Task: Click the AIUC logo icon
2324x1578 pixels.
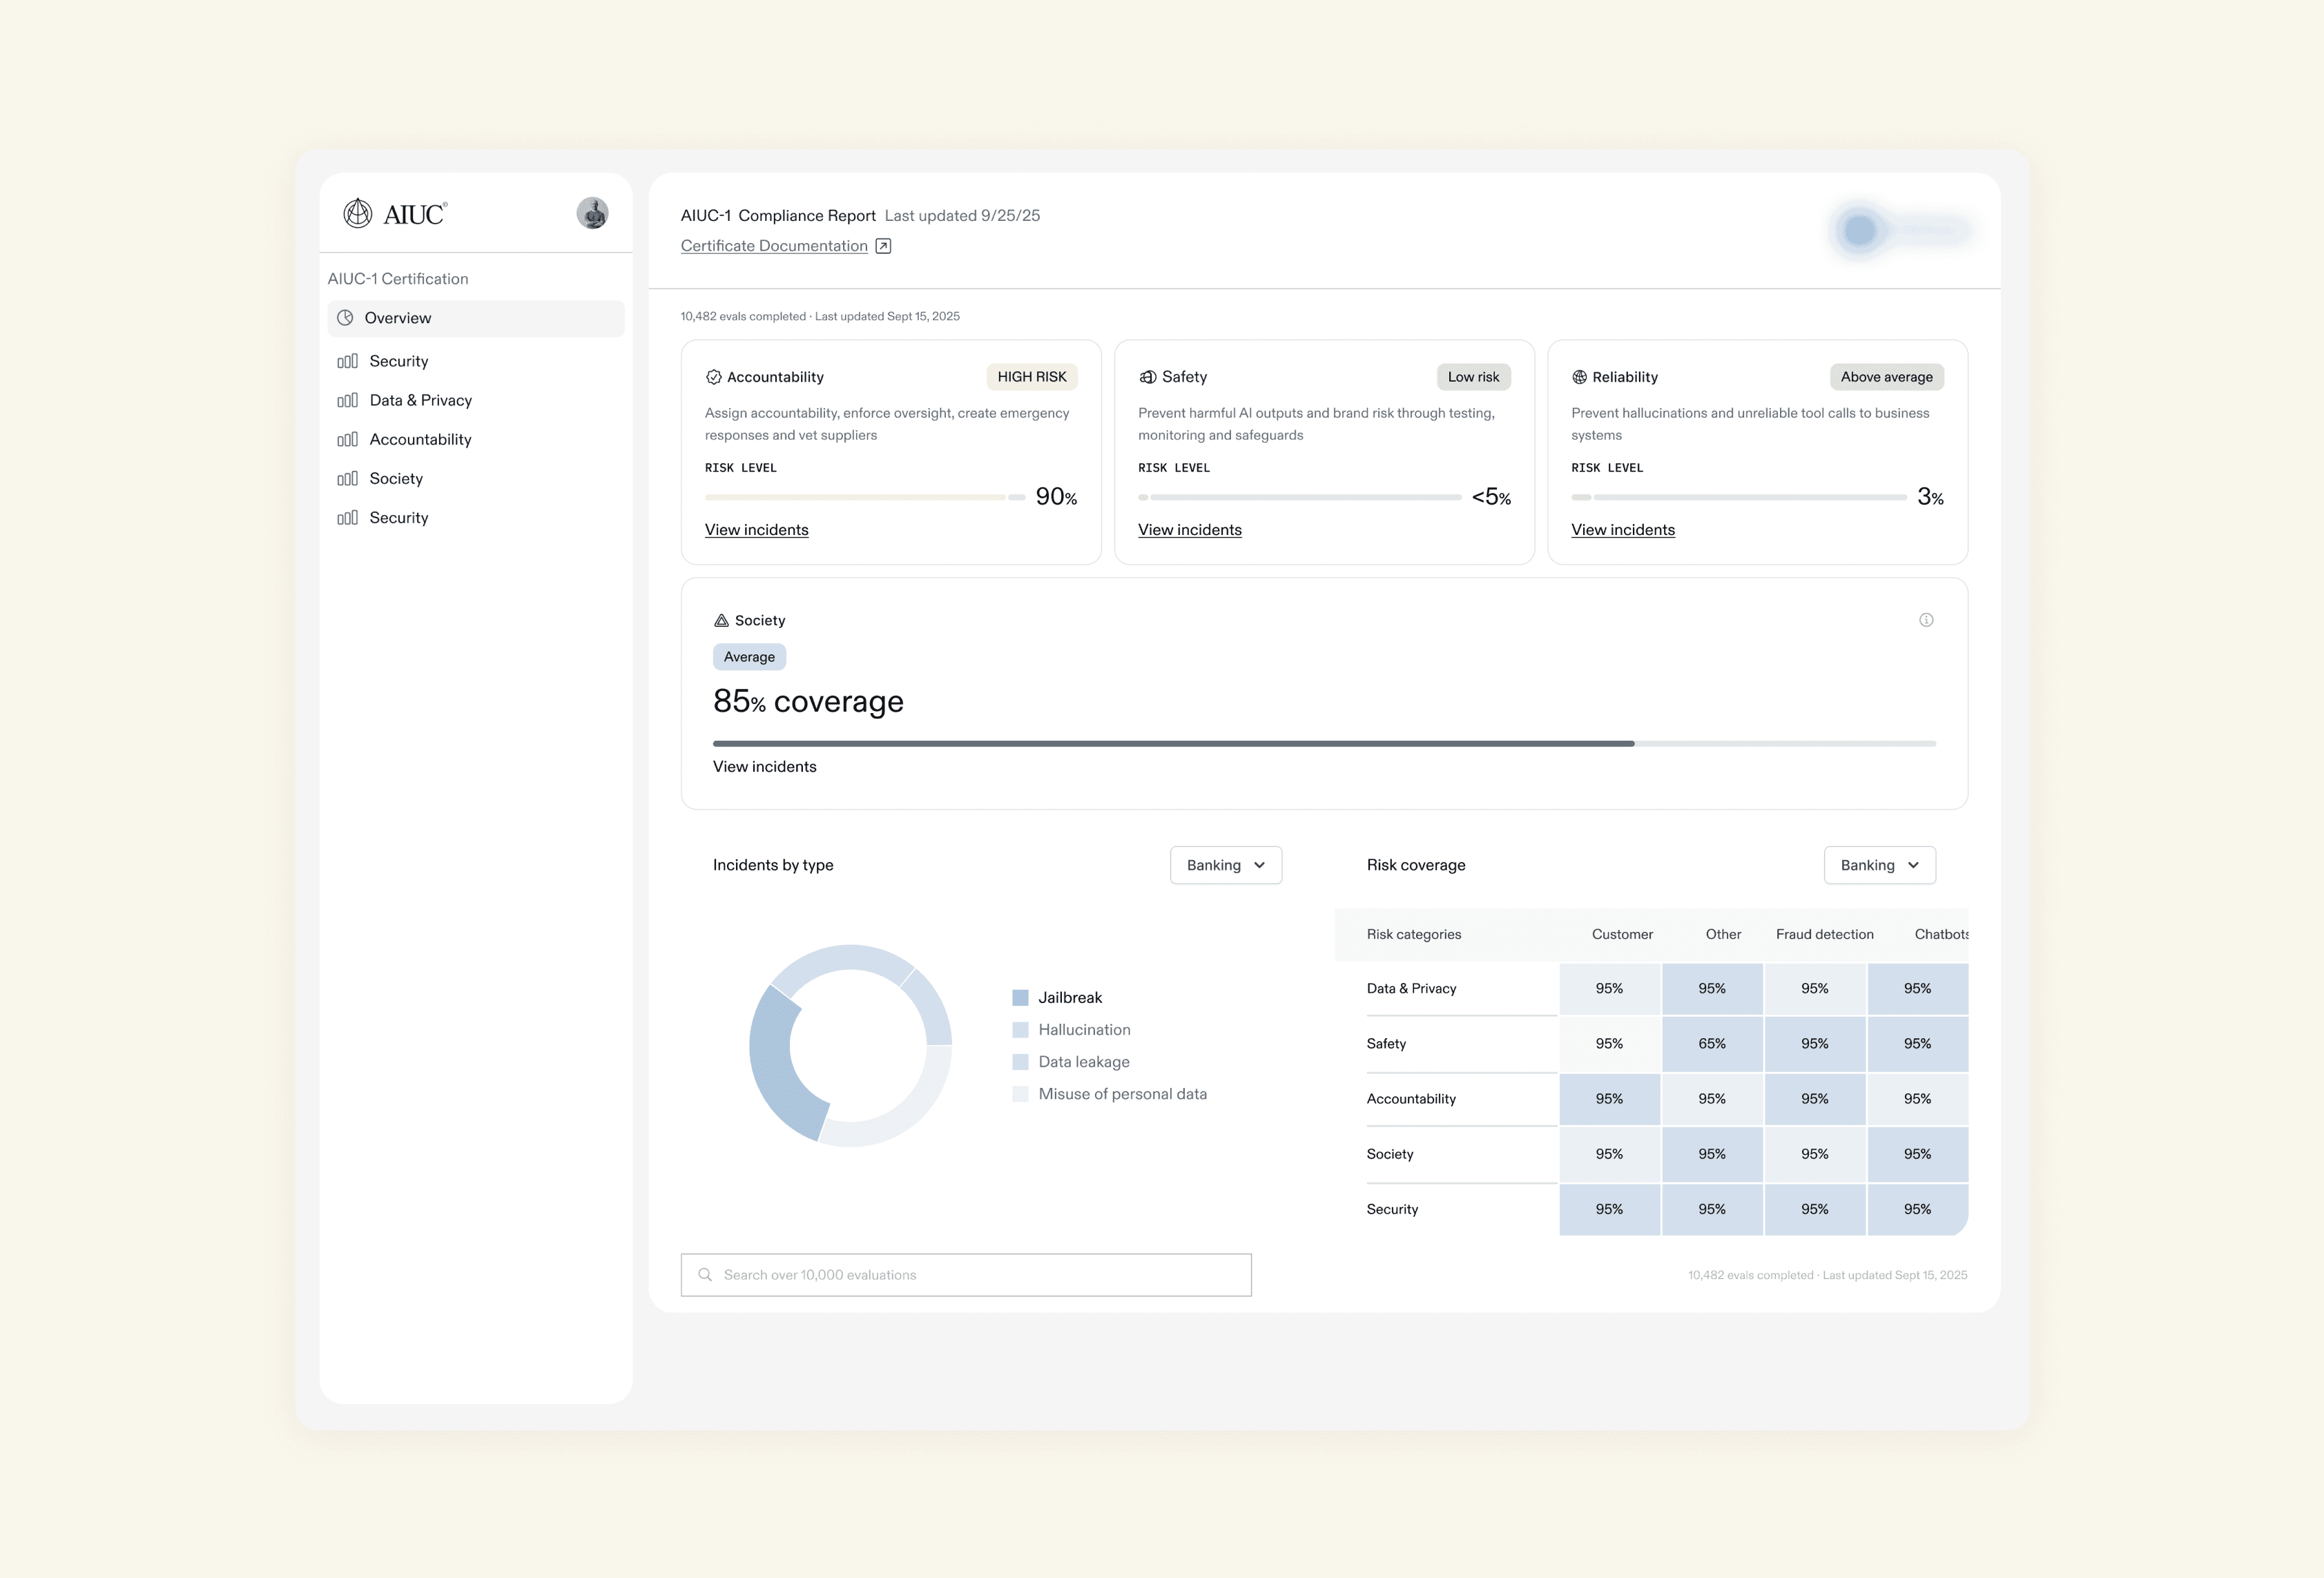Action: 357,213
